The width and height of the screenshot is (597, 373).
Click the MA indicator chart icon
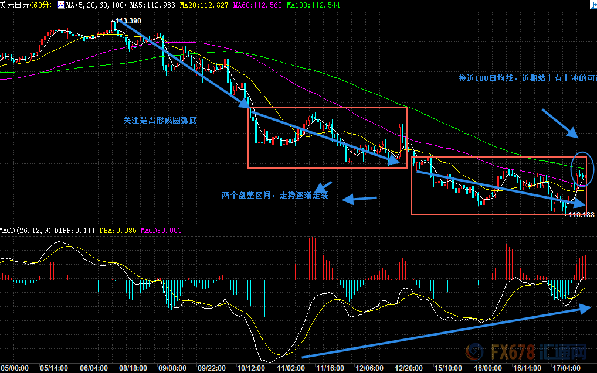click(x=60, y=5)
